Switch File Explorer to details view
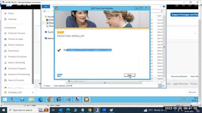Image resolution: width=202 pixels, height=113 pixels. 160,86
